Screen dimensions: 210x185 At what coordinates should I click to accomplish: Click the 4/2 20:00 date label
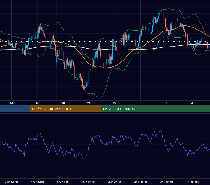89,182
